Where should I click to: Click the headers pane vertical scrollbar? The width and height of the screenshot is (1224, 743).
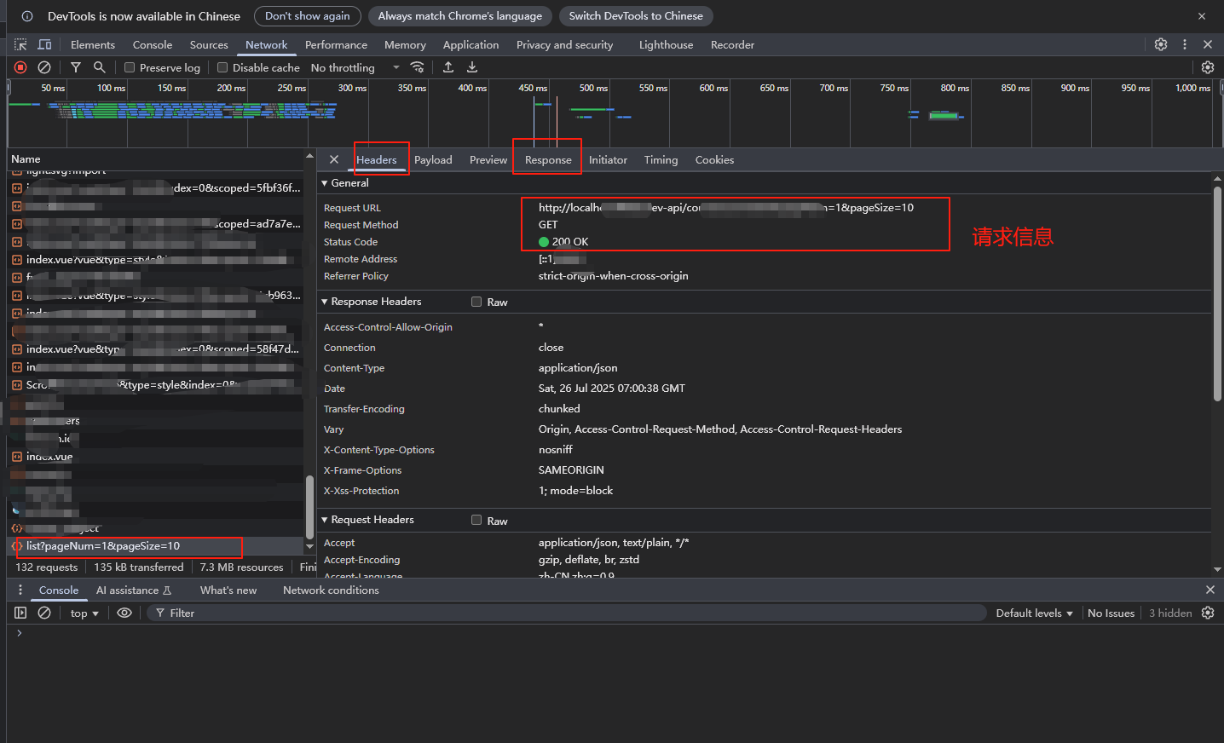[1217, 294]
